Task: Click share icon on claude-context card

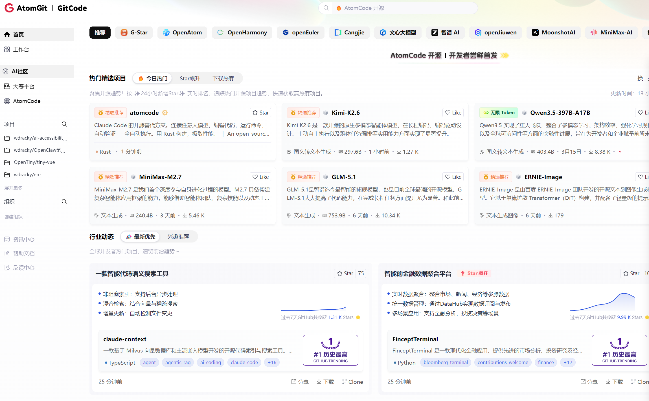Action: click(x=294, y=382)
